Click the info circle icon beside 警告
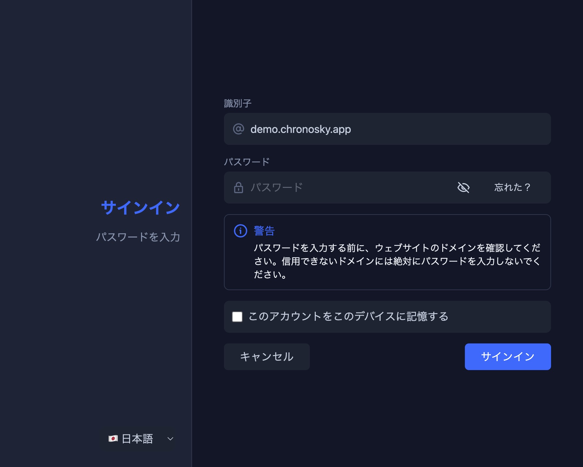 coord(241,231)
